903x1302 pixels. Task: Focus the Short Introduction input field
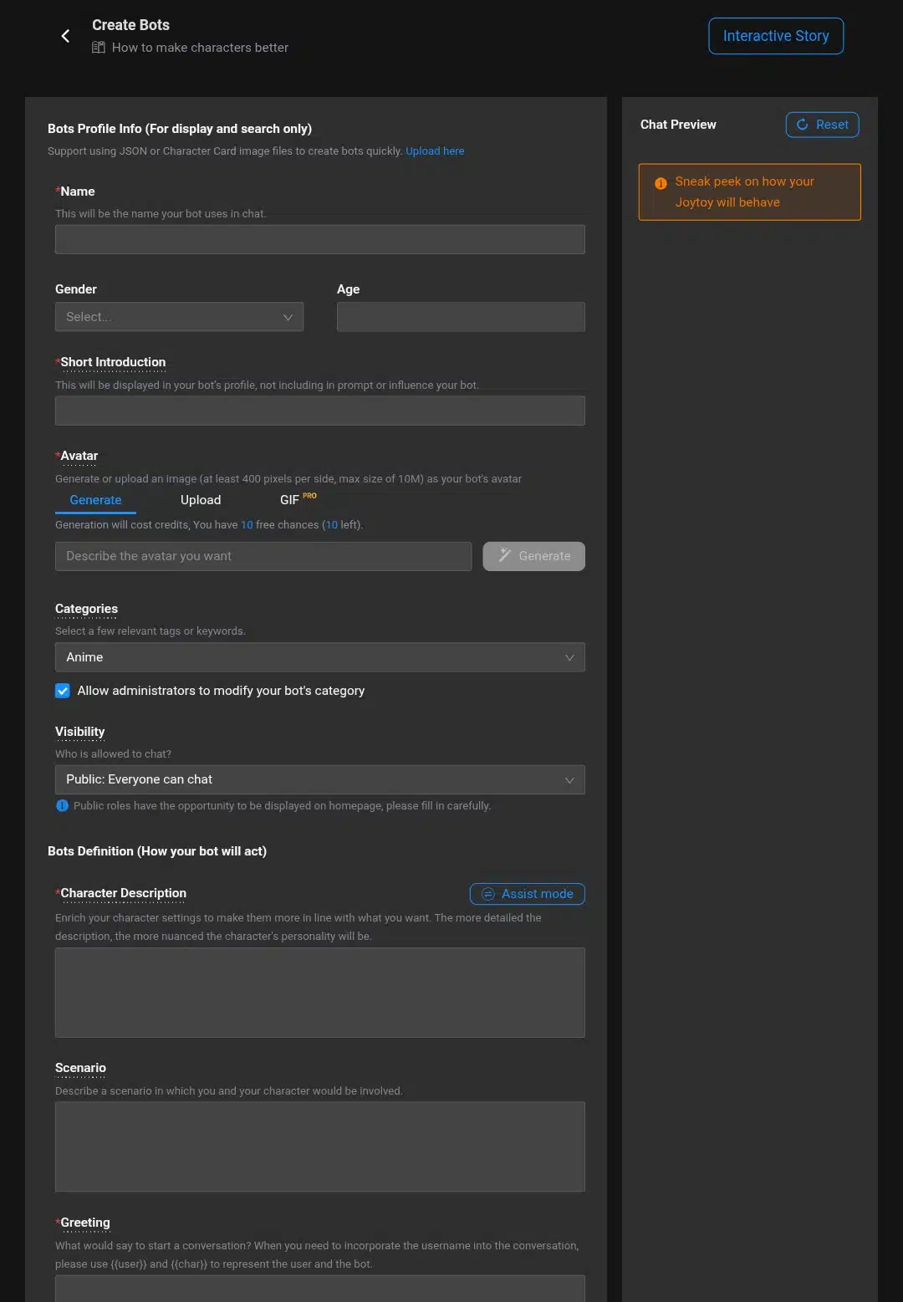(319, 411)
